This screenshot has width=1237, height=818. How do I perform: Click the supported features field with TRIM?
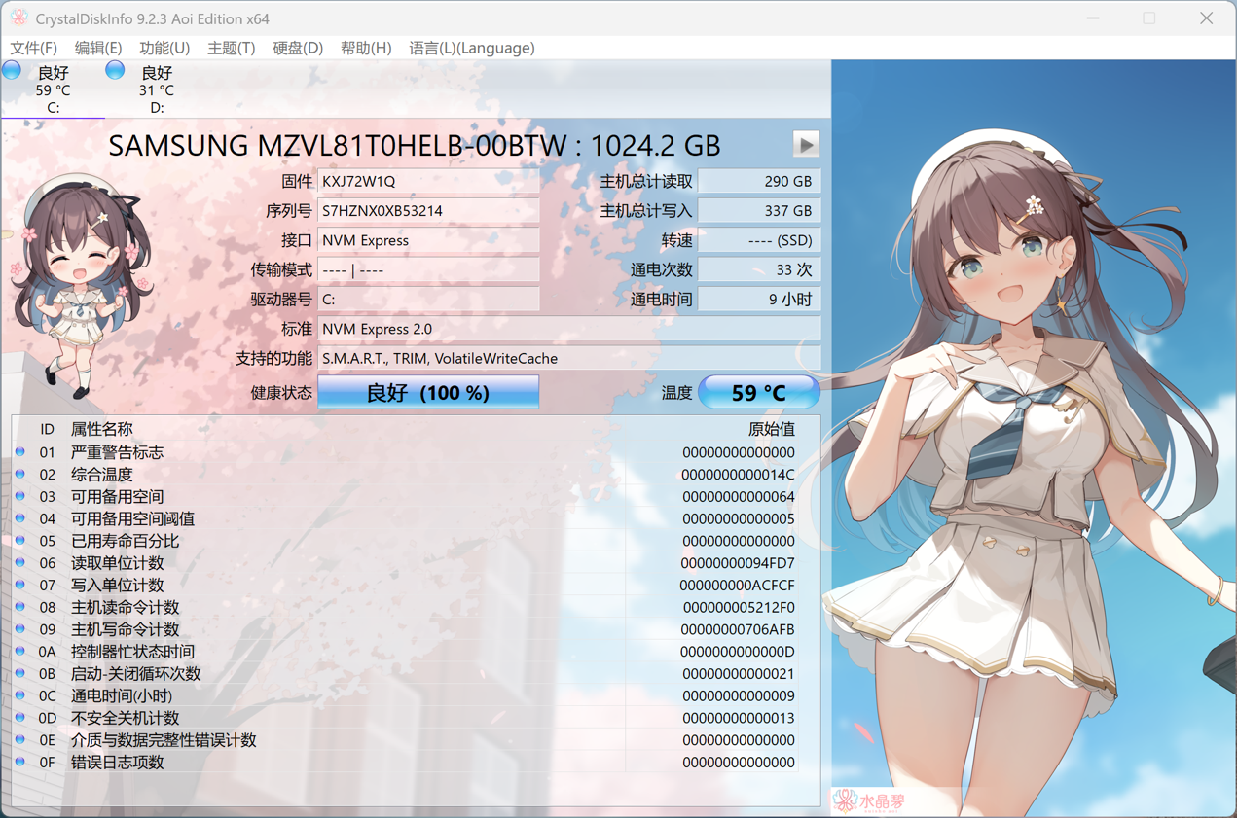tap(569, 358)
